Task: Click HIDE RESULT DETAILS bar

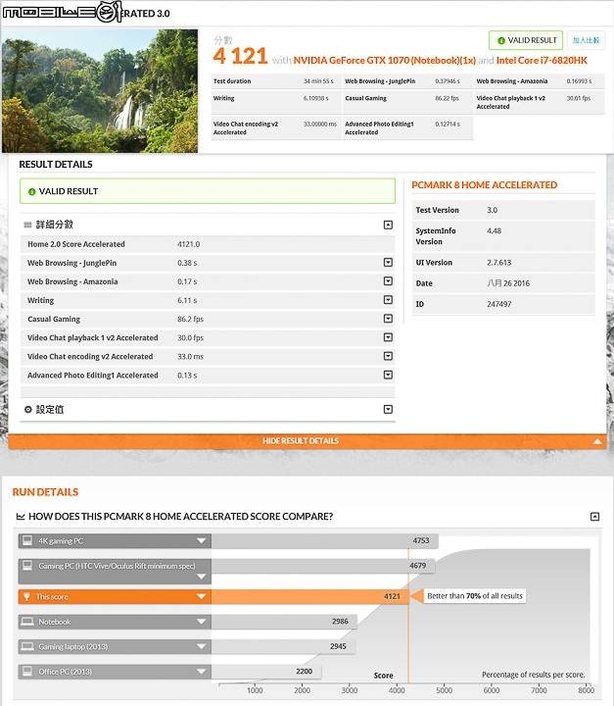Action: click(x=307, y=441)
